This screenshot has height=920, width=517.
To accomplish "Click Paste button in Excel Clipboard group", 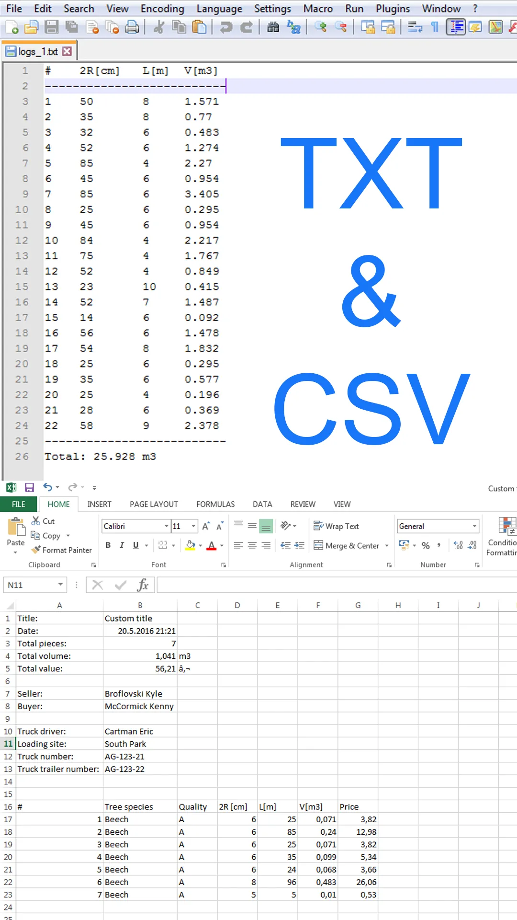I will (x=16, y=535).
